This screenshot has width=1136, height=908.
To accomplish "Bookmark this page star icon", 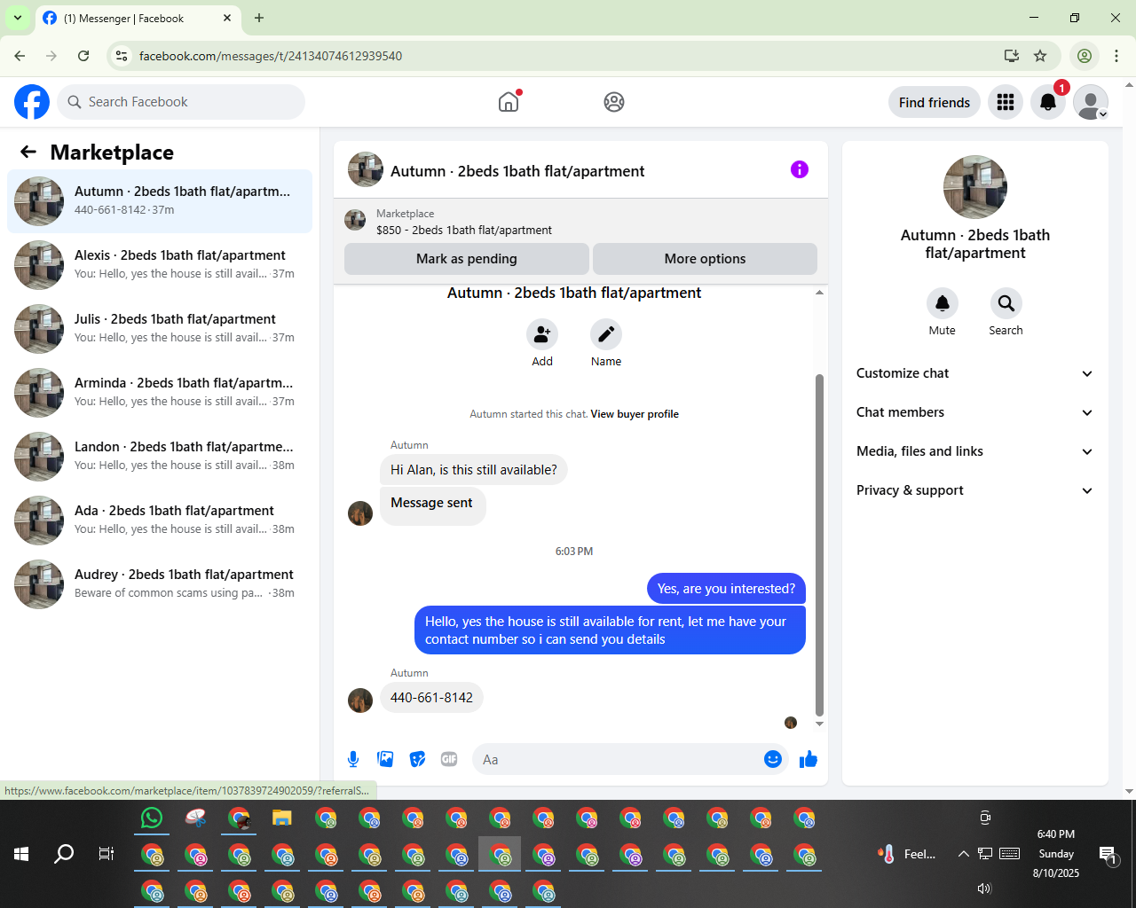I will pyautogui.click(x=1040, y=56).
